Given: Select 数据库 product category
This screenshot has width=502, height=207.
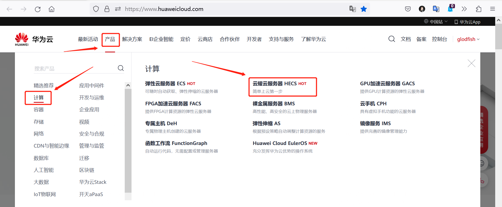Looking at the screenshot, I should [x=41, y=158].
